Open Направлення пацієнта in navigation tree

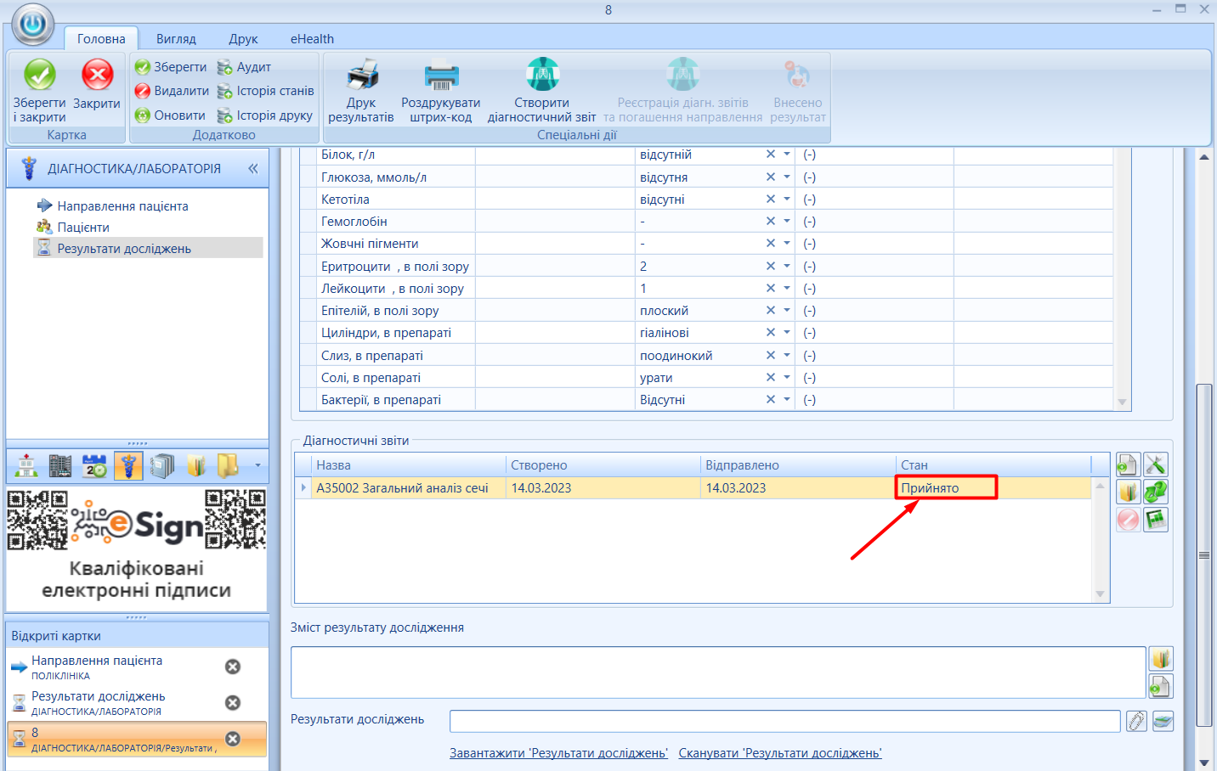coord(122,205)
